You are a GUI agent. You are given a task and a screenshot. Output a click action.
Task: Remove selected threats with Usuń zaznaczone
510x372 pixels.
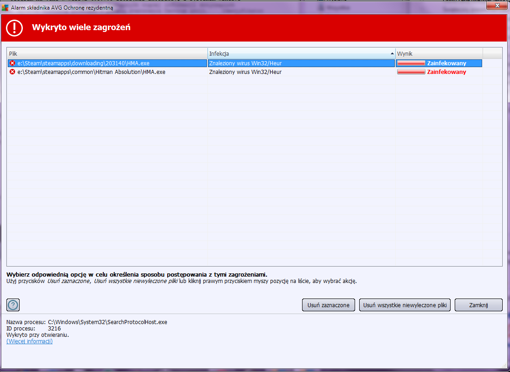329,305
